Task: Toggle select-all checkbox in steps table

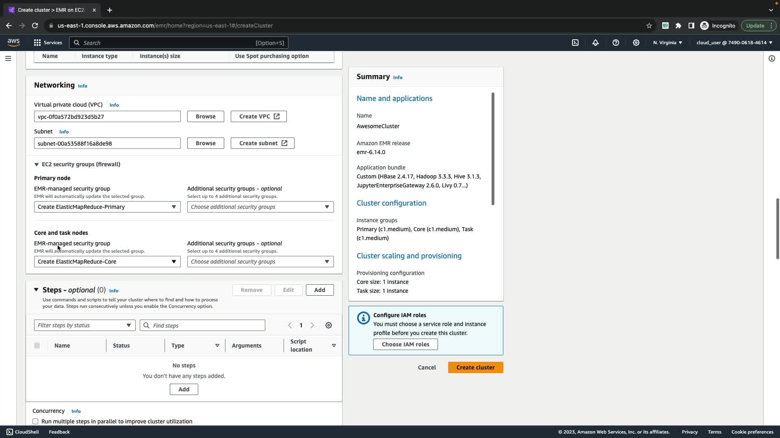Action: click(x=37, y=346)
